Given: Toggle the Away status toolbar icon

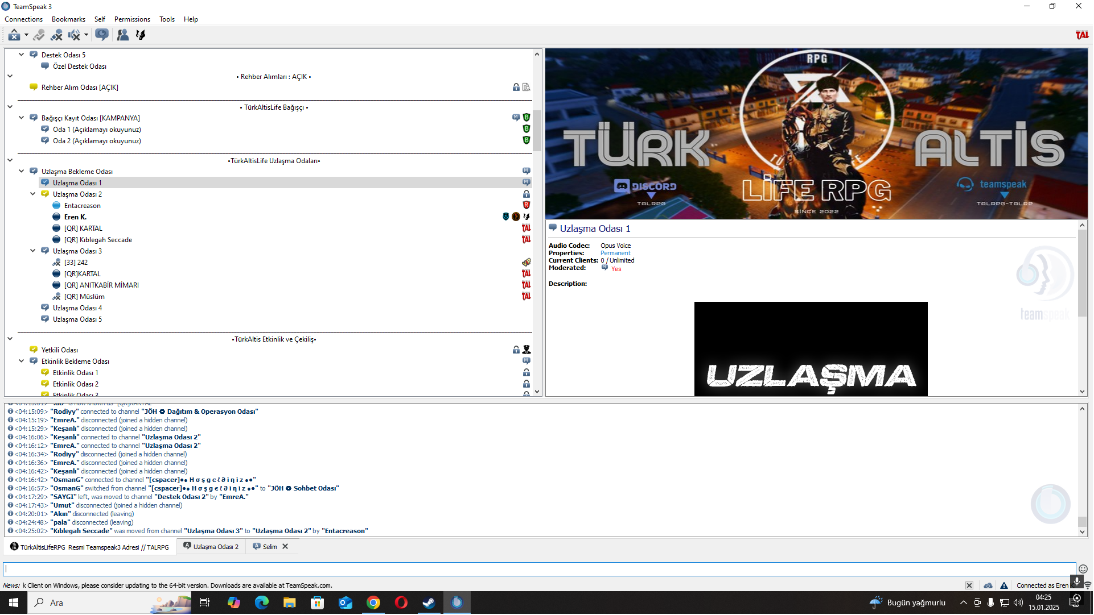Looking at the screenshot, I should tap(39, 35).
